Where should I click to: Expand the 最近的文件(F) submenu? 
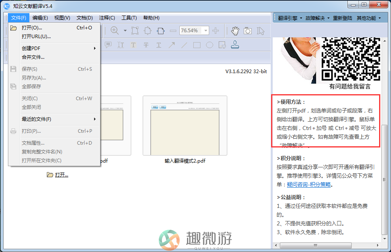point(54,119)
